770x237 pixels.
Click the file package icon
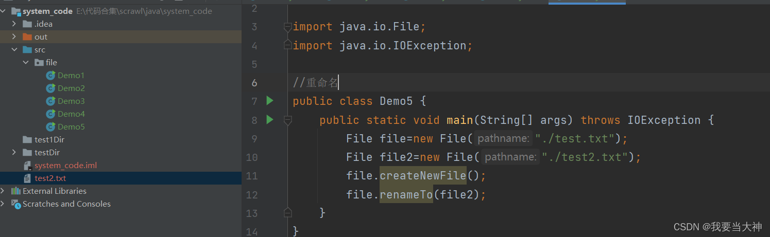39,62
